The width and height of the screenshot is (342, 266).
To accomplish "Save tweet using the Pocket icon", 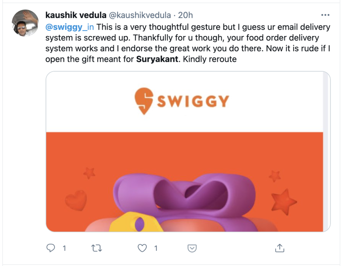I will [x=192, y=248].
